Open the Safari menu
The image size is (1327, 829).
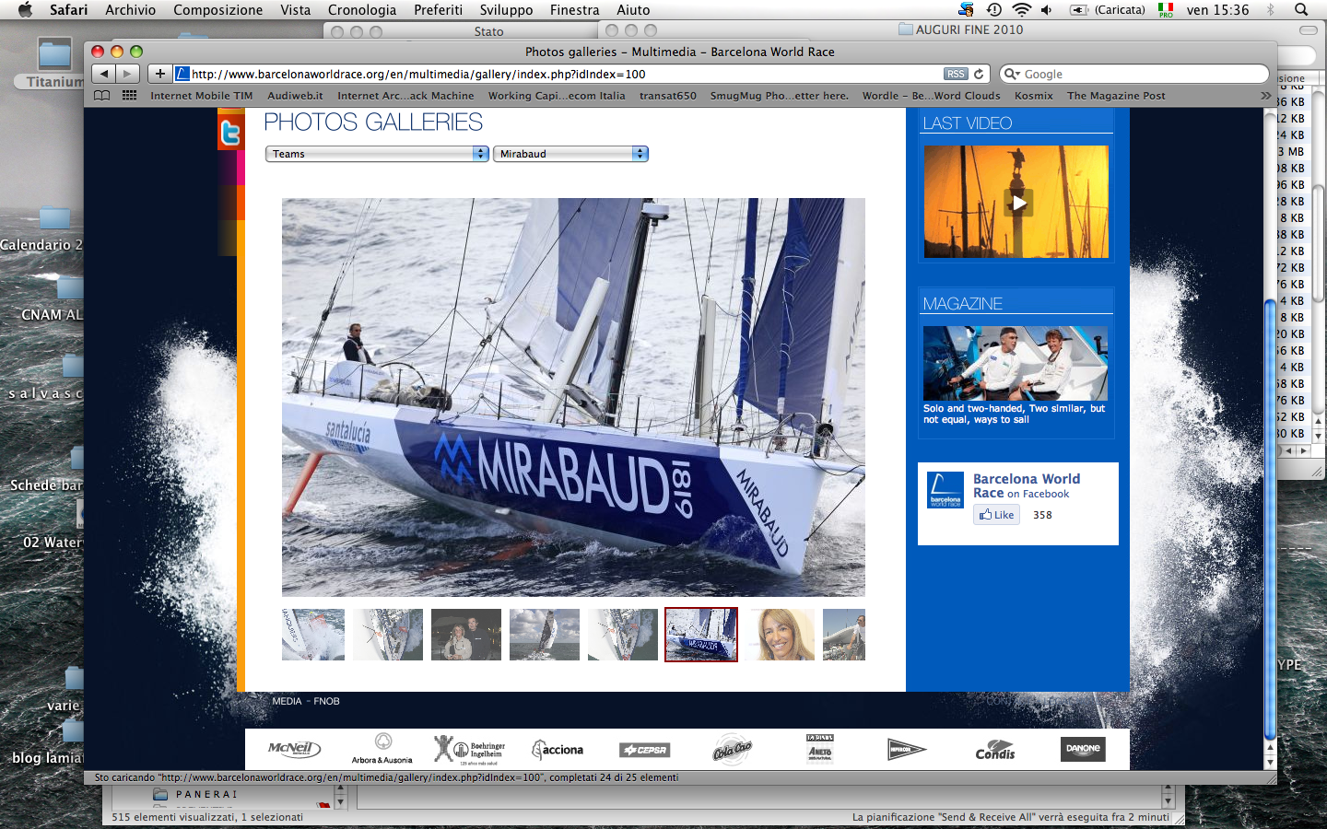(68, 9)
